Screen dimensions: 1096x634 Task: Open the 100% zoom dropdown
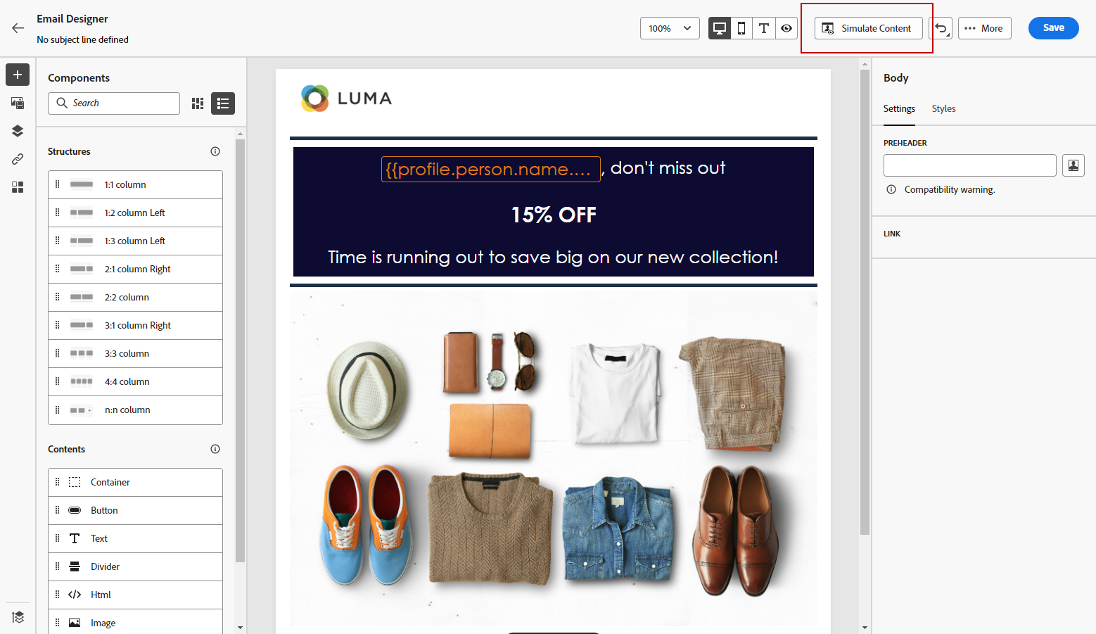[x=670, y=28]
